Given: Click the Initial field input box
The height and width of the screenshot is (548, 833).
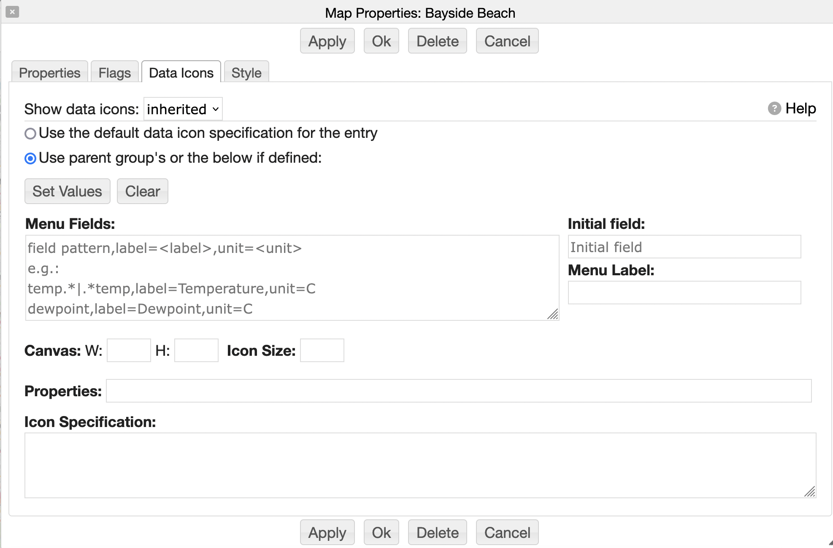Looking at the screenshot, I should [684, 247].
